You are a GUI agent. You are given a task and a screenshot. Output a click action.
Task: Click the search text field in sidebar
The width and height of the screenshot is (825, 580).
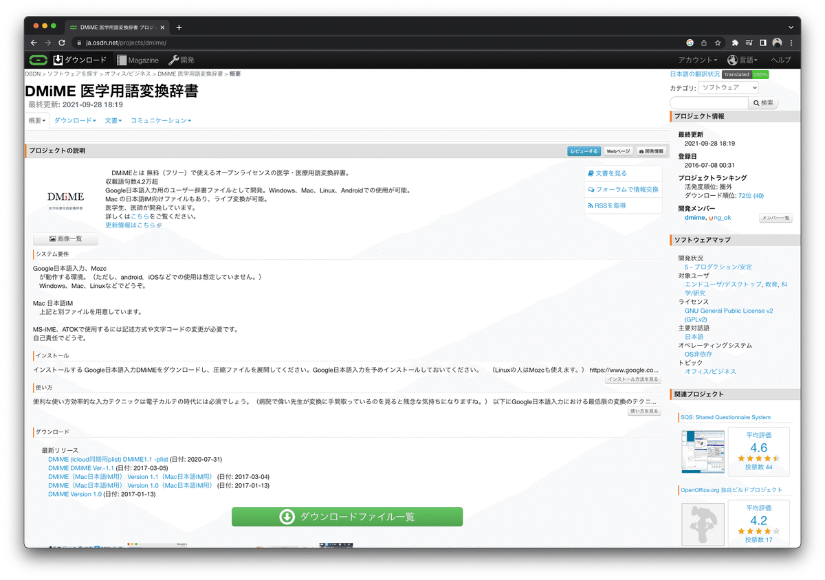pos(708,102)
